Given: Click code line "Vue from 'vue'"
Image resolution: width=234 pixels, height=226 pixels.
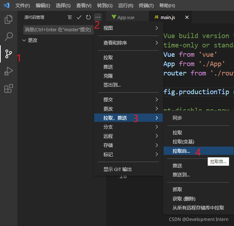Looking at the screenshot, I should pyautogui.click(x=190, y=55).
